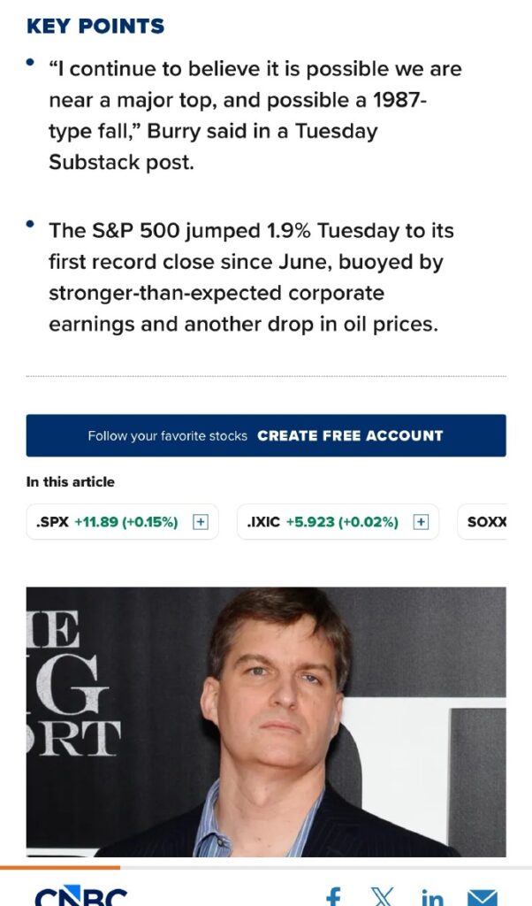Share article on Facebook

click(x=333, y=897)
